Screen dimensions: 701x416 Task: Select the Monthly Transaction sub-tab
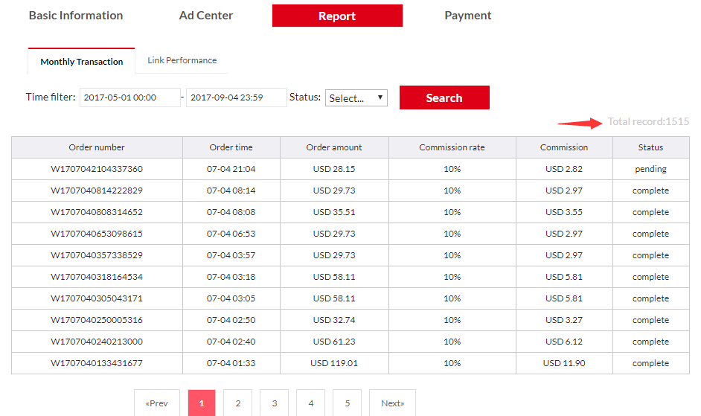[81, 61]
